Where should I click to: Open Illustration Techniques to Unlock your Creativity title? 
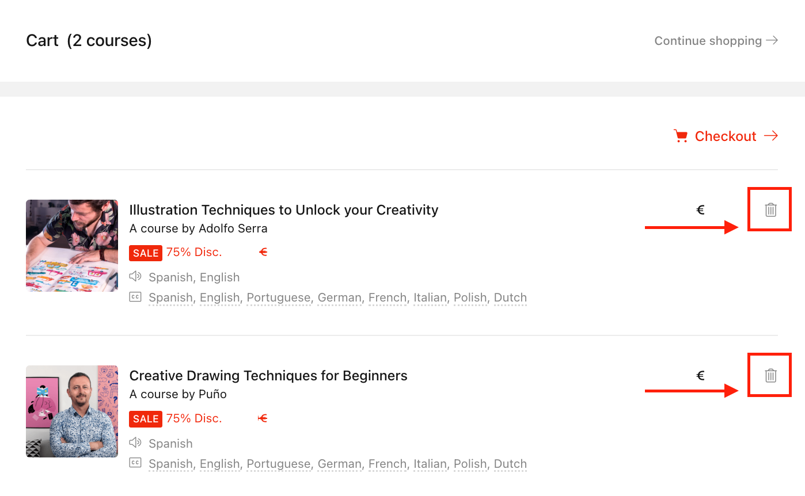tap(284, 210)
